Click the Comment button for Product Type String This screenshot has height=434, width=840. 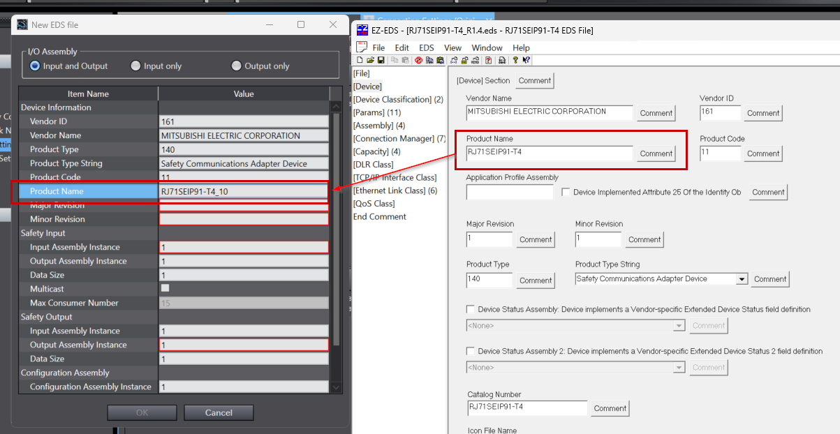point(770,279)
